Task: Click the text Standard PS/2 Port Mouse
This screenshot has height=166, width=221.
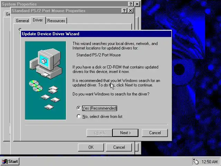Action: coord(98,55)
